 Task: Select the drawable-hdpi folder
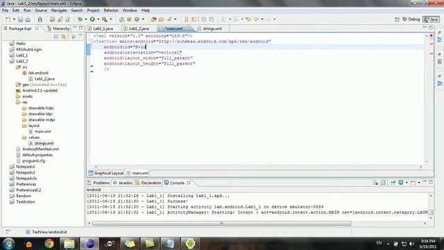pos(41,108)
